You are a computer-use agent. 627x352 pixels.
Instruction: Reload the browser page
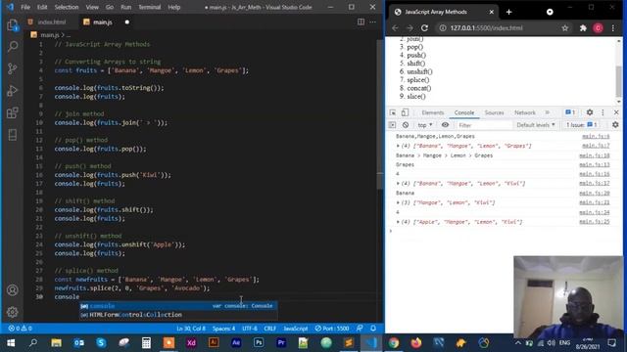coord(424,28)
